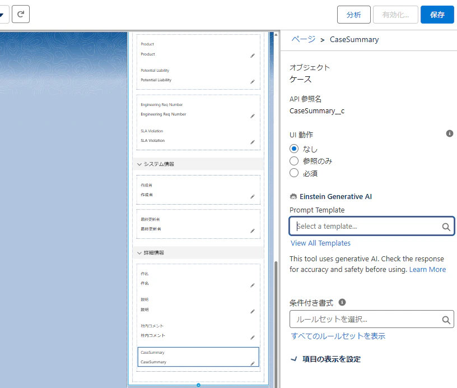457x388 pixels.
Task: Open UI 動作 info tooltip icon
Action: pyautogui.click(x=449, y=133)
